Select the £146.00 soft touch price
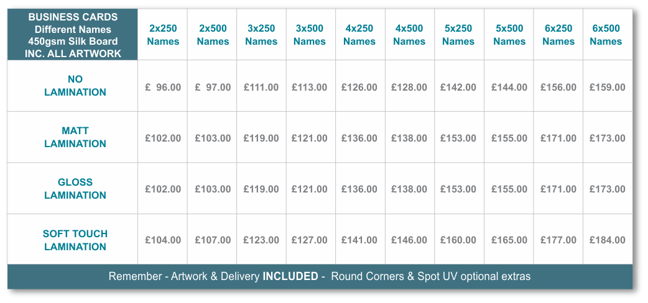The image size is (648, 303). pos(409,240)
